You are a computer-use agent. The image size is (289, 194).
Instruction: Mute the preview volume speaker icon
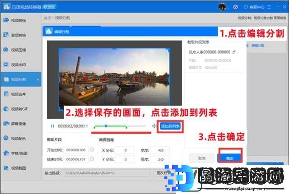[x=154, y=126]
